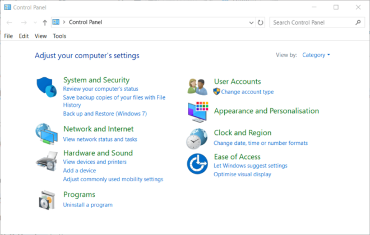Refresh the Control Panel view
370x235 pixels.
click(260, 22)
